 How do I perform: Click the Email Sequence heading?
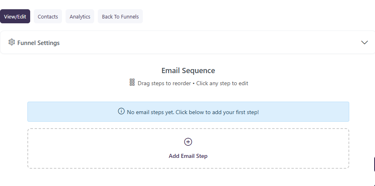[x=188, y=71]
